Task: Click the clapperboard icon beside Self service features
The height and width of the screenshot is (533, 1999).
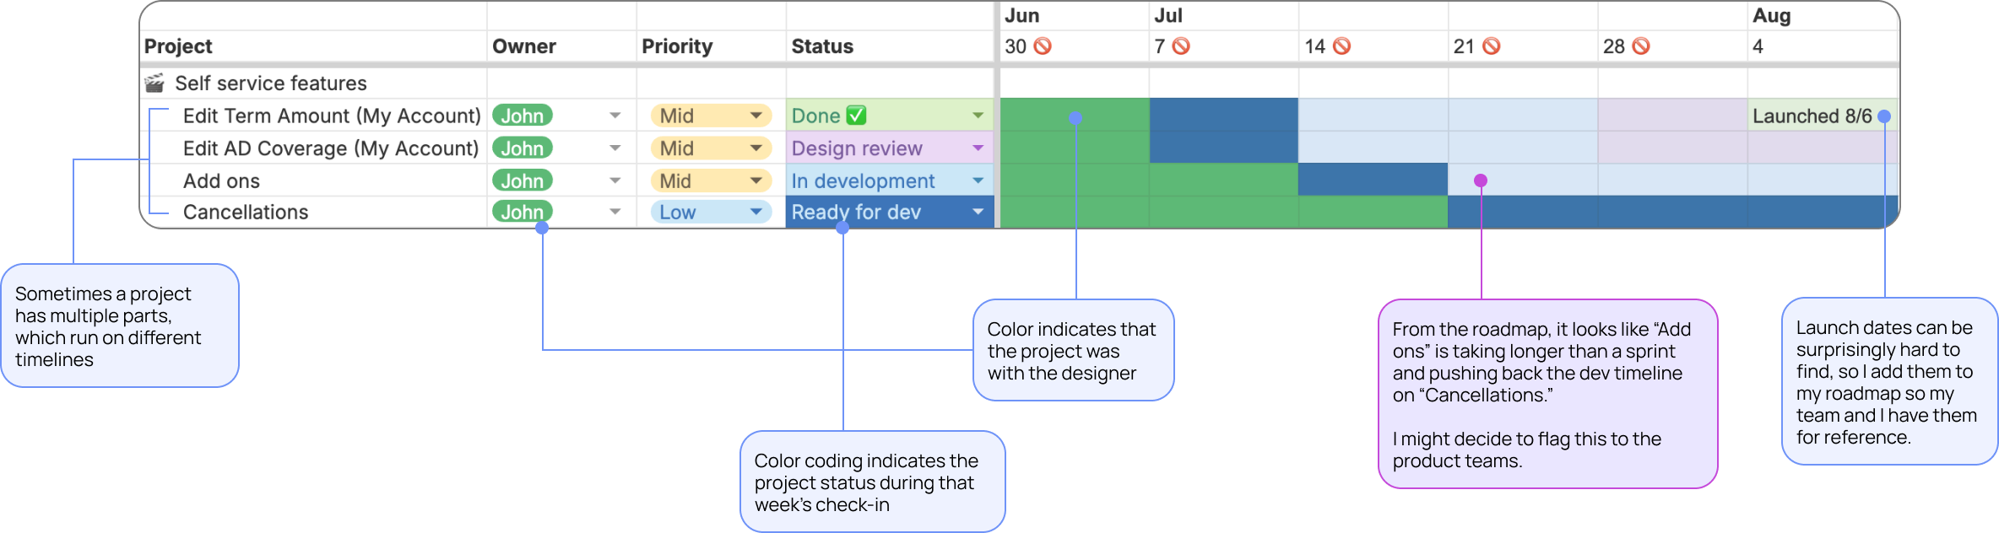Action: point(154,83)
